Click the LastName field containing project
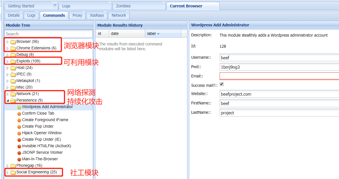This screenshot has height=179, width=339. tap(279, 113)
